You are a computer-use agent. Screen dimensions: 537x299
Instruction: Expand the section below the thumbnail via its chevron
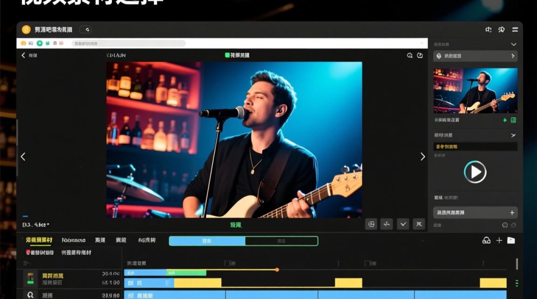coord(513,136)
